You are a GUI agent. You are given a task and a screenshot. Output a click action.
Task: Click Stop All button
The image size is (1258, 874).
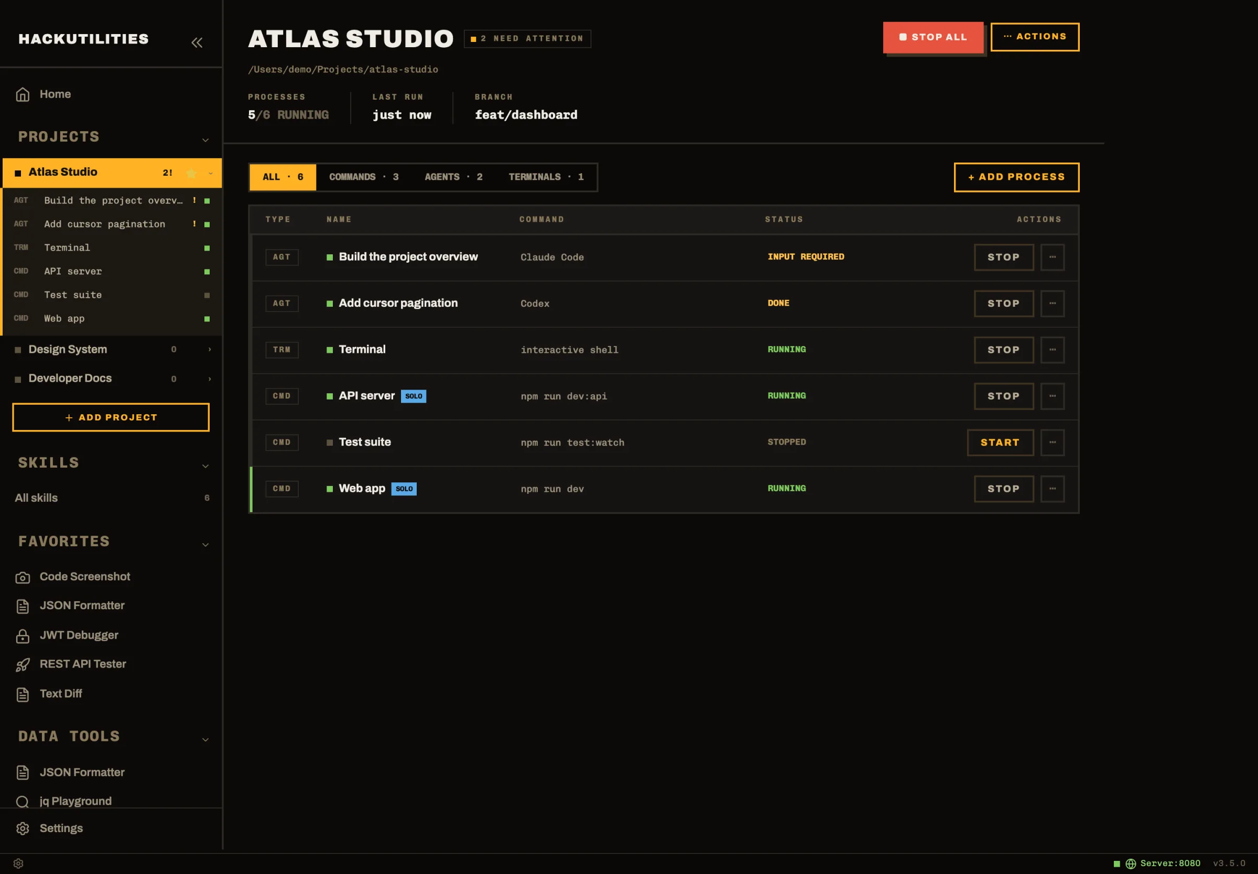point(933,37)
